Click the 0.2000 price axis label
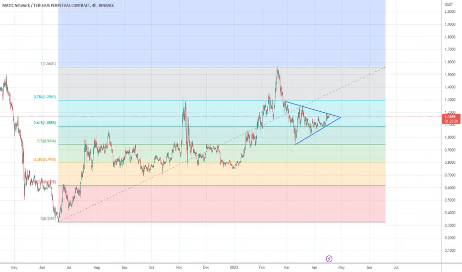462x272 pixels. tap(450, 237)
